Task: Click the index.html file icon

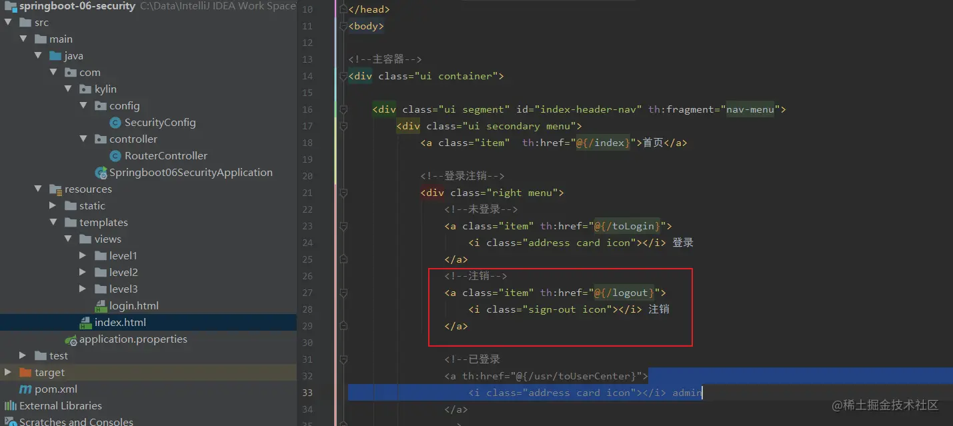Action: [x=85, y=323]
